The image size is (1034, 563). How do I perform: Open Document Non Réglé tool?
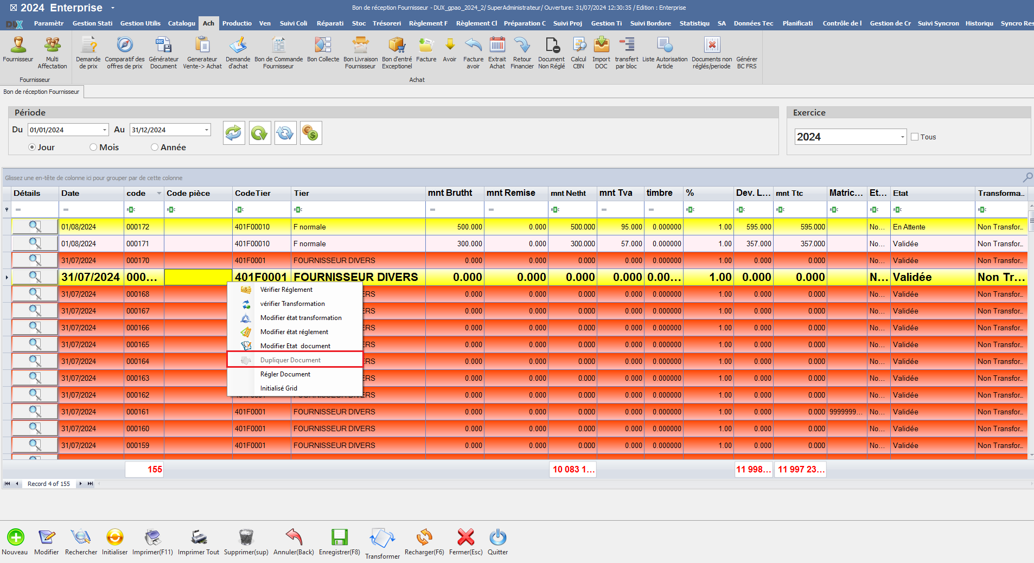(551, 52)
